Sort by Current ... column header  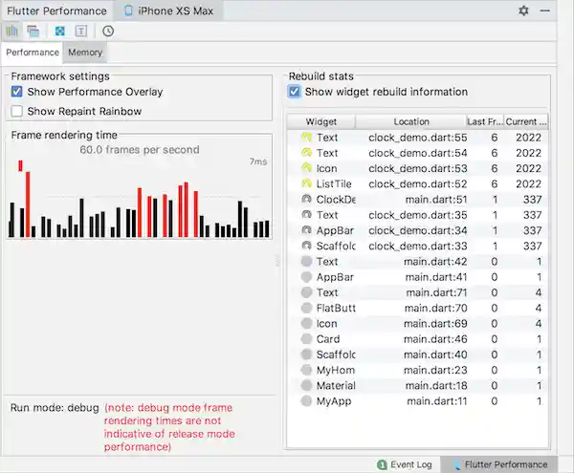[x=526, y=121]
